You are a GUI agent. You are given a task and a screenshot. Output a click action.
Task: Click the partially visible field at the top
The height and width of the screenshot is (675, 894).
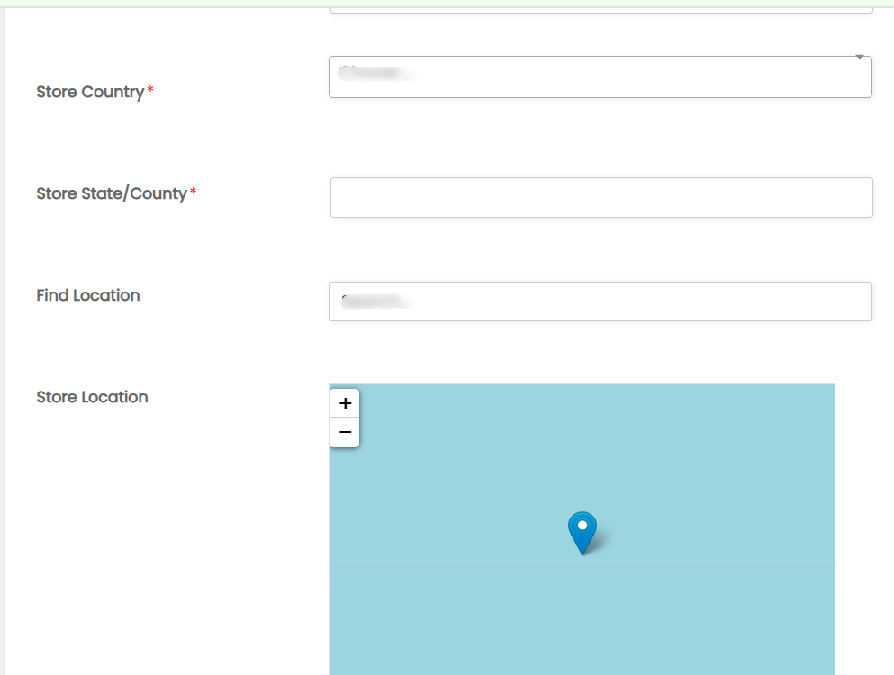(x=601, y=9)
